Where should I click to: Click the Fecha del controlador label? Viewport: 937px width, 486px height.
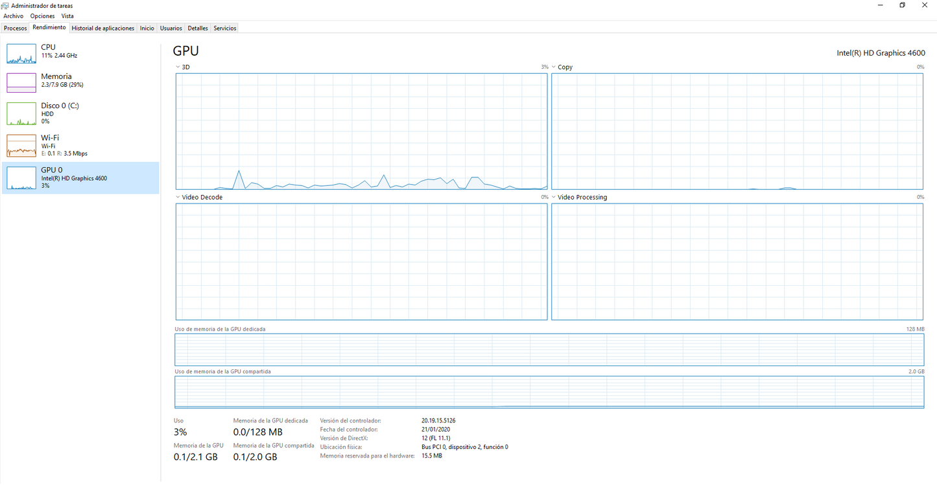tap(349, 430)
